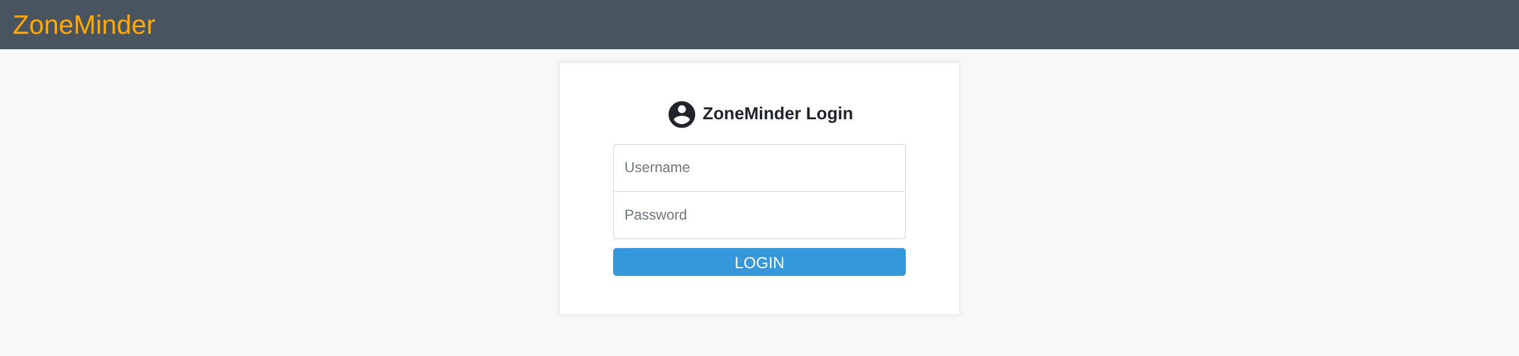Place the cursor in the Password box
This screenshot has height=356, width=1519.
[759, 215]
